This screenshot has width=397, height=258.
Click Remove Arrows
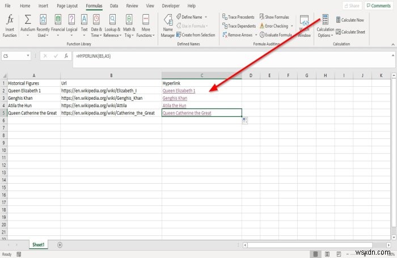(x=238, y=35)
